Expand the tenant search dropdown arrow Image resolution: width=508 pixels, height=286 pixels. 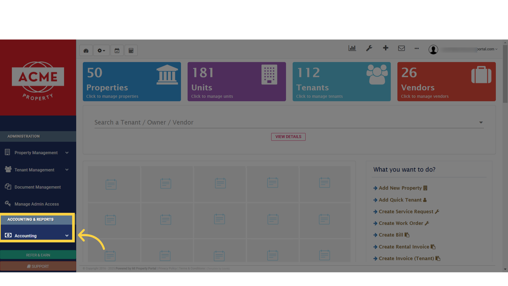coord(481,122)
